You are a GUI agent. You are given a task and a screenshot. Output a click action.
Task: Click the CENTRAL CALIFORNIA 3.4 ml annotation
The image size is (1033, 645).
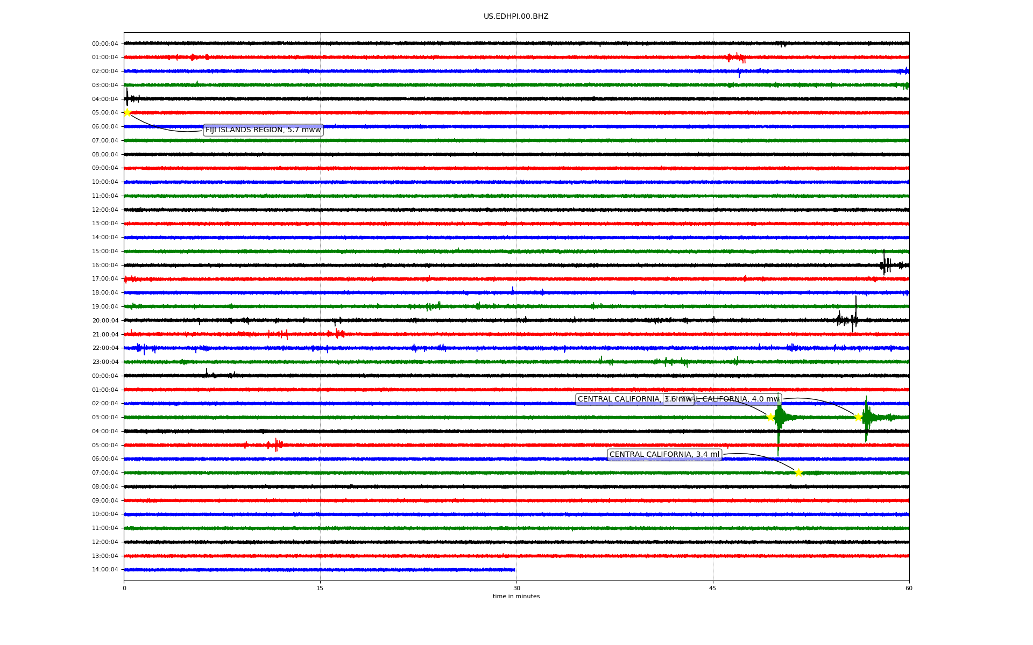coord(664,455)
